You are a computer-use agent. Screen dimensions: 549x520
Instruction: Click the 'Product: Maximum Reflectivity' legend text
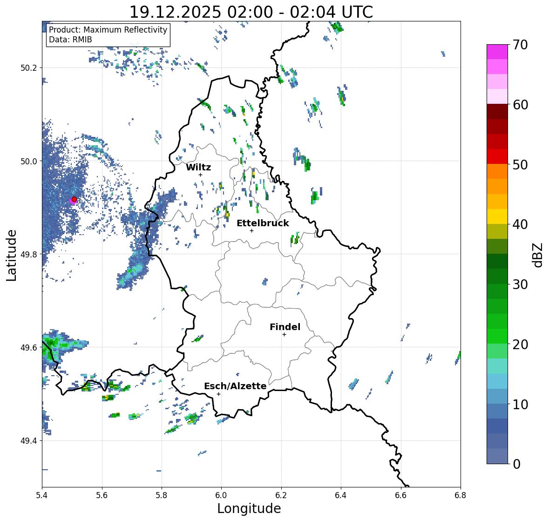[108, 30]
